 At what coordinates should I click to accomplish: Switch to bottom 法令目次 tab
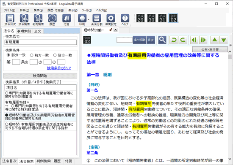(9, 161)
